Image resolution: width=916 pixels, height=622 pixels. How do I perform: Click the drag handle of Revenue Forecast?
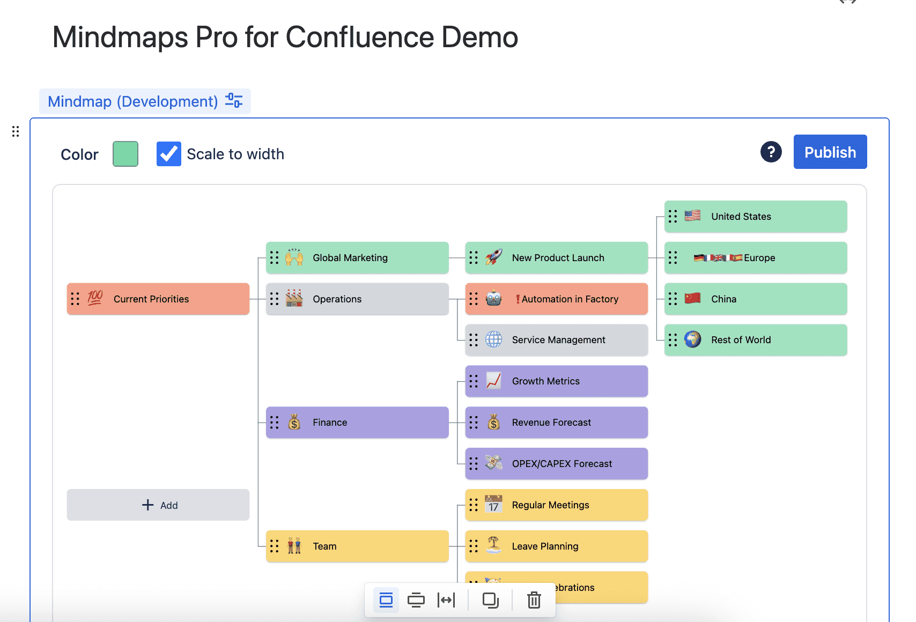474,423
